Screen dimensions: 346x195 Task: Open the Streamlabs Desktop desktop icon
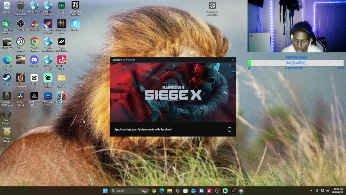48,81
